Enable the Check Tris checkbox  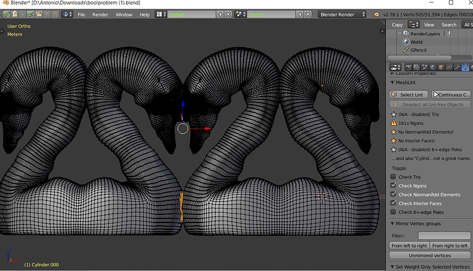(x=393, y=177)
